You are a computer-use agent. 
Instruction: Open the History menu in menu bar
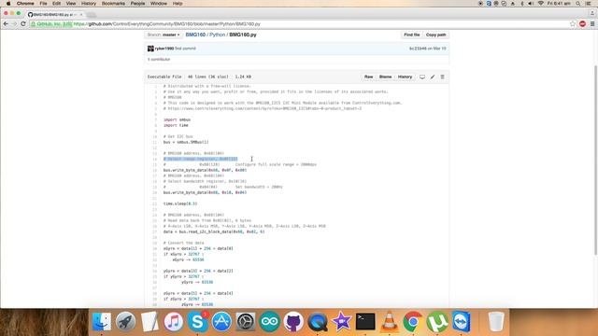(x=89, y=4)
